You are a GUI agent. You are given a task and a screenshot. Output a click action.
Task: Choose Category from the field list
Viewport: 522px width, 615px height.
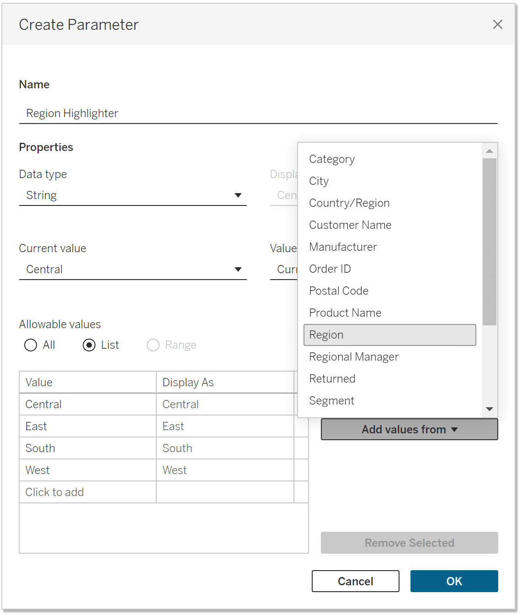click(390, 159)
